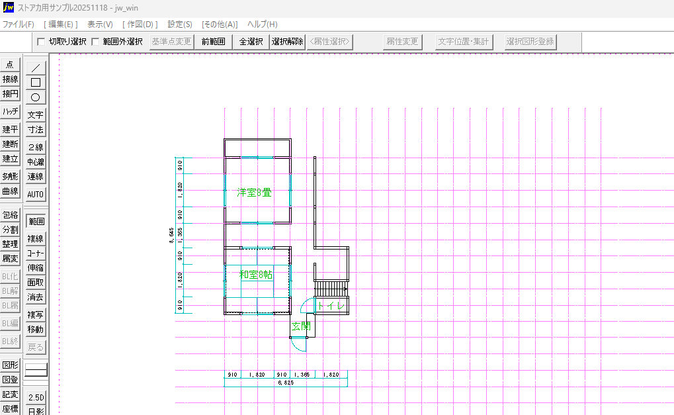
Task: Open the ファイル(F) menu
Action: click(x=18, y=24)
